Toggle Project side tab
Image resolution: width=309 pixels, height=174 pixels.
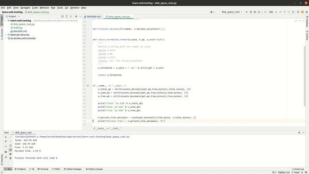[x=2, y=20]
